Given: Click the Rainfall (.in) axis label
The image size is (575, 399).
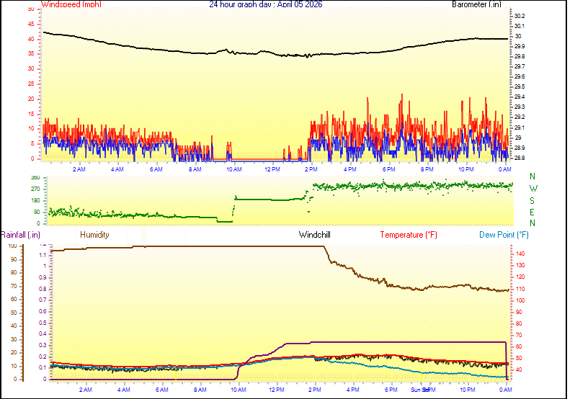Looking at the screenshot, I should coord(20,235).
